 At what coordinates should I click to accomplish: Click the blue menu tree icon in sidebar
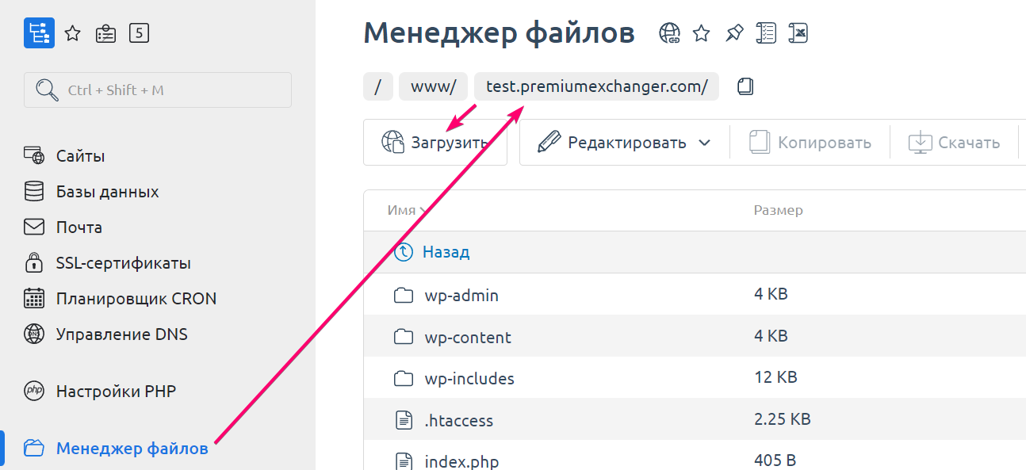click(x=39, y=33)
